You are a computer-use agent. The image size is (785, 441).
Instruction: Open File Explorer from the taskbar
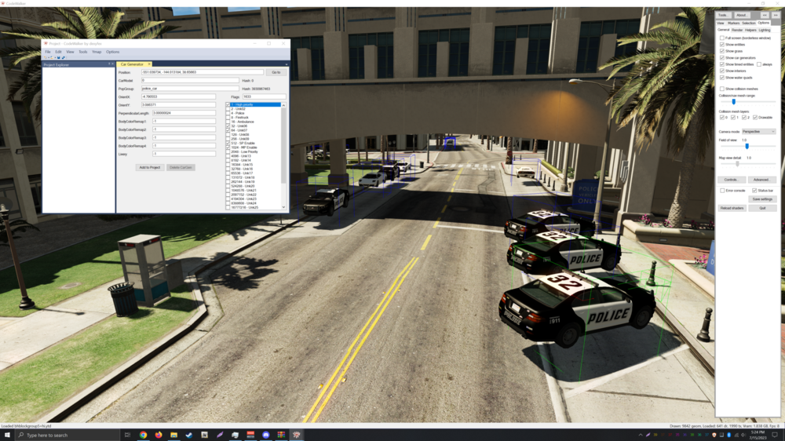click(x=173, y=435)
